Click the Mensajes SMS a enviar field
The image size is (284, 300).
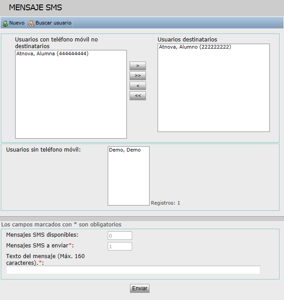click(120, 246)
